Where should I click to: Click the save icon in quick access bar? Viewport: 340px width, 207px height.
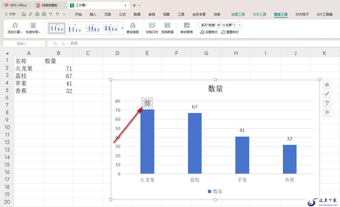click(x=24, y=14)
